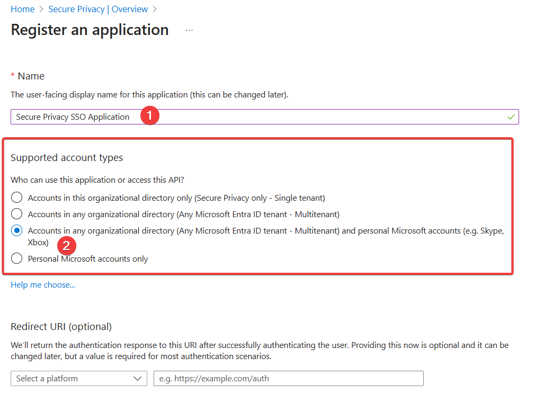Open the ellipsis menu beside the page title

coord(189,31)
